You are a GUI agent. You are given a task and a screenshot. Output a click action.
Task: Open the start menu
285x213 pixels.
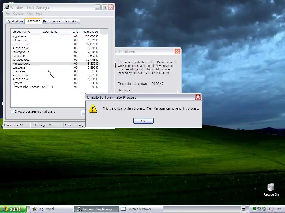coord(13,209)
